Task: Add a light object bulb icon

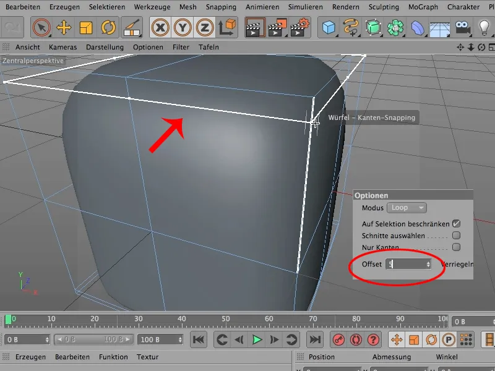Action: pyautogui.click(x=484, y=27)
